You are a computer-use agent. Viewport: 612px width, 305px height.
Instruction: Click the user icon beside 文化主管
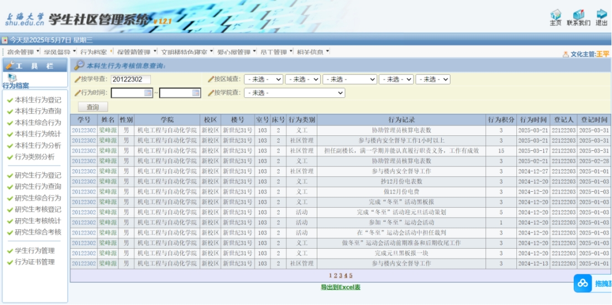[566, 54]
